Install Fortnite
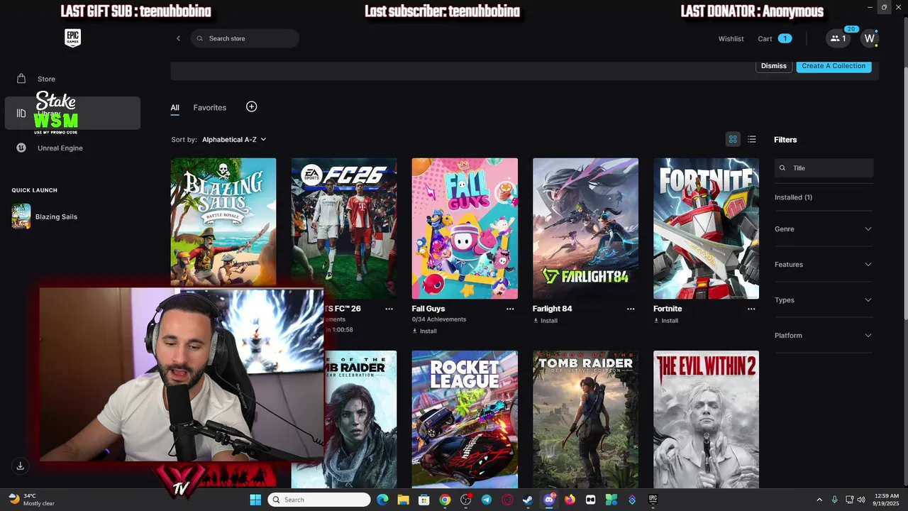 coord(665,321)
